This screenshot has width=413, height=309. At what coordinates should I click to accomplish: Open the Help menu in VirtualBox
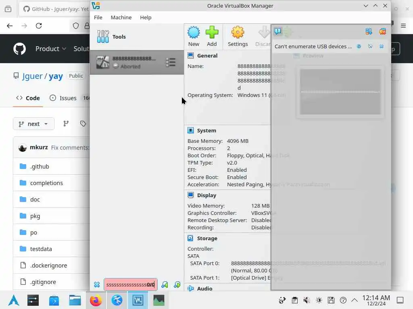(x=146, y=17)
